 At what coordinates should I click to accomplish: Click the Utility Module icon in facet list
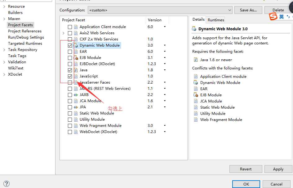(76, 119)
